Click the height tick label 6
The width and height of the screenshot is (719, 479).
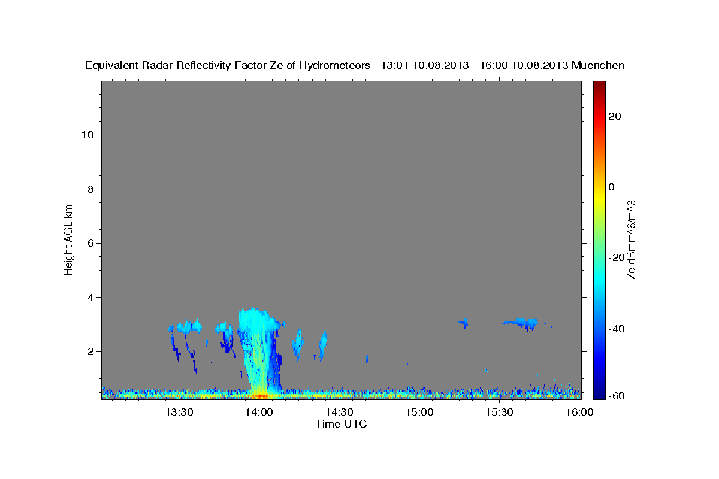click(90, 243)
